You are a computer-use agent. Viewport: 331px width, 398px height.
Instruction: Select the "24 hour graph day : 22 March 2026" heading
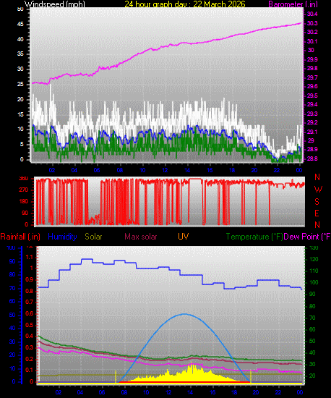pos(185,4)
